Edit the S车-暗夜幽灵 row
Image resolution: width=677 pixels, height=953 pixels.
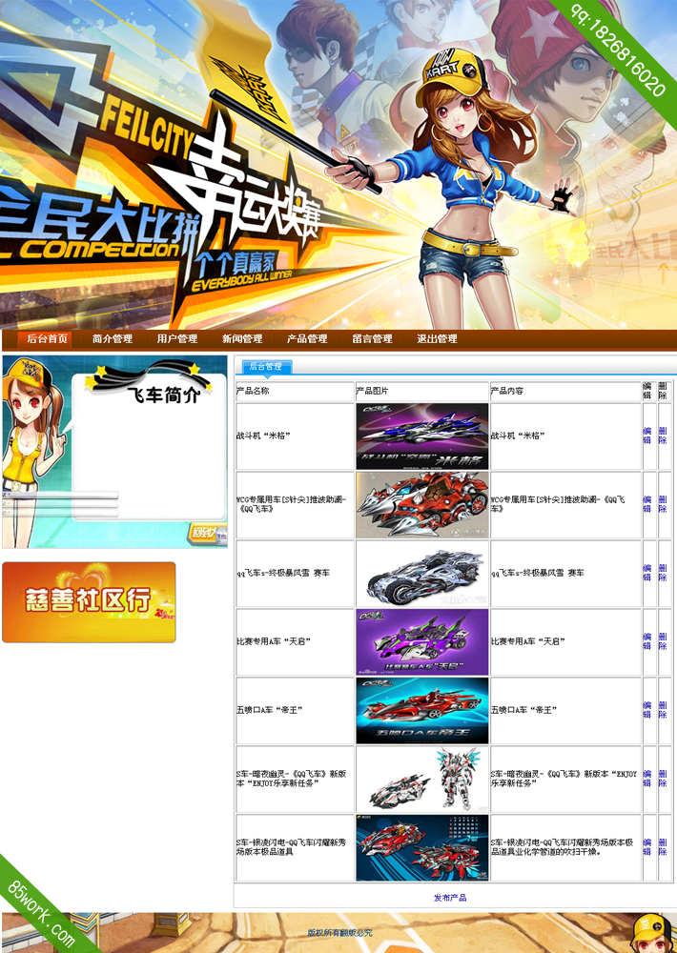(x=647, y=779)
